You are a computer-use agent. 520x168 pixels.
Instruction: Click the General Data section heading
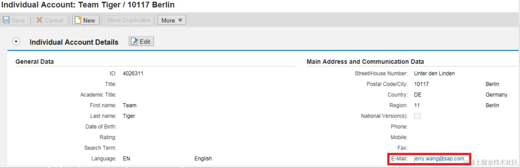point(34,62)
